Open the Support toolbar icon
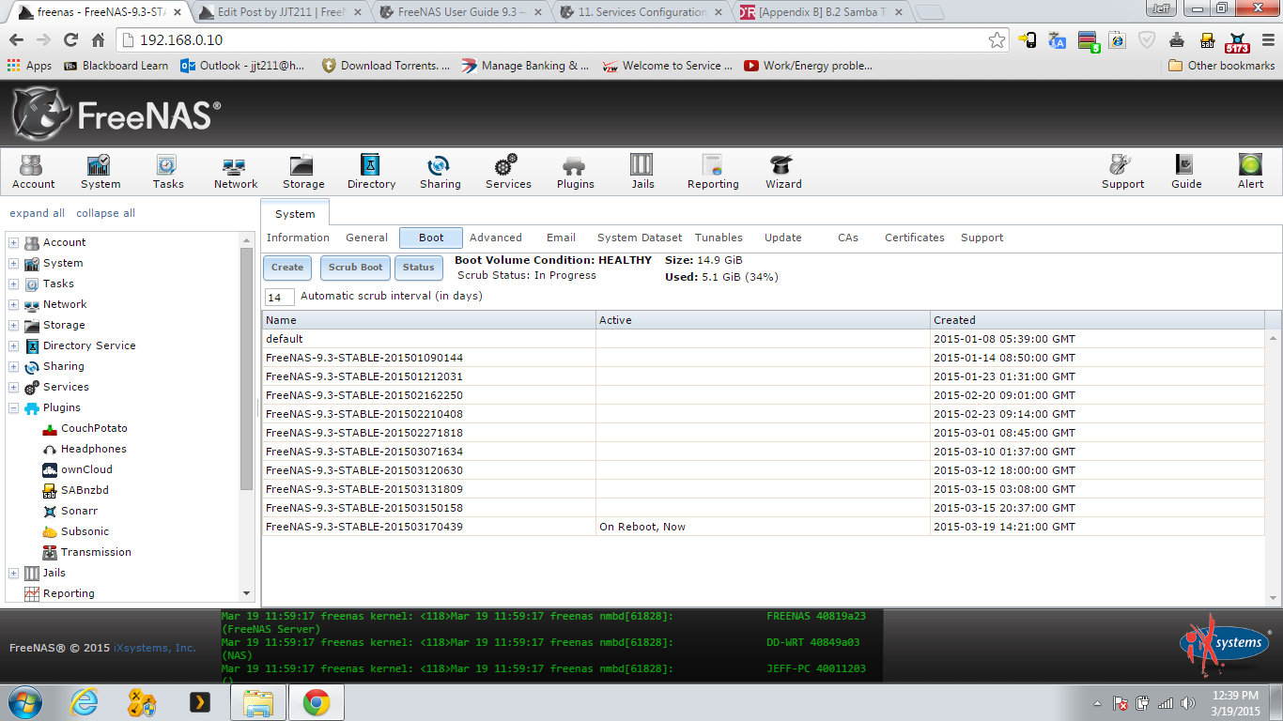 pos(1122,172)
